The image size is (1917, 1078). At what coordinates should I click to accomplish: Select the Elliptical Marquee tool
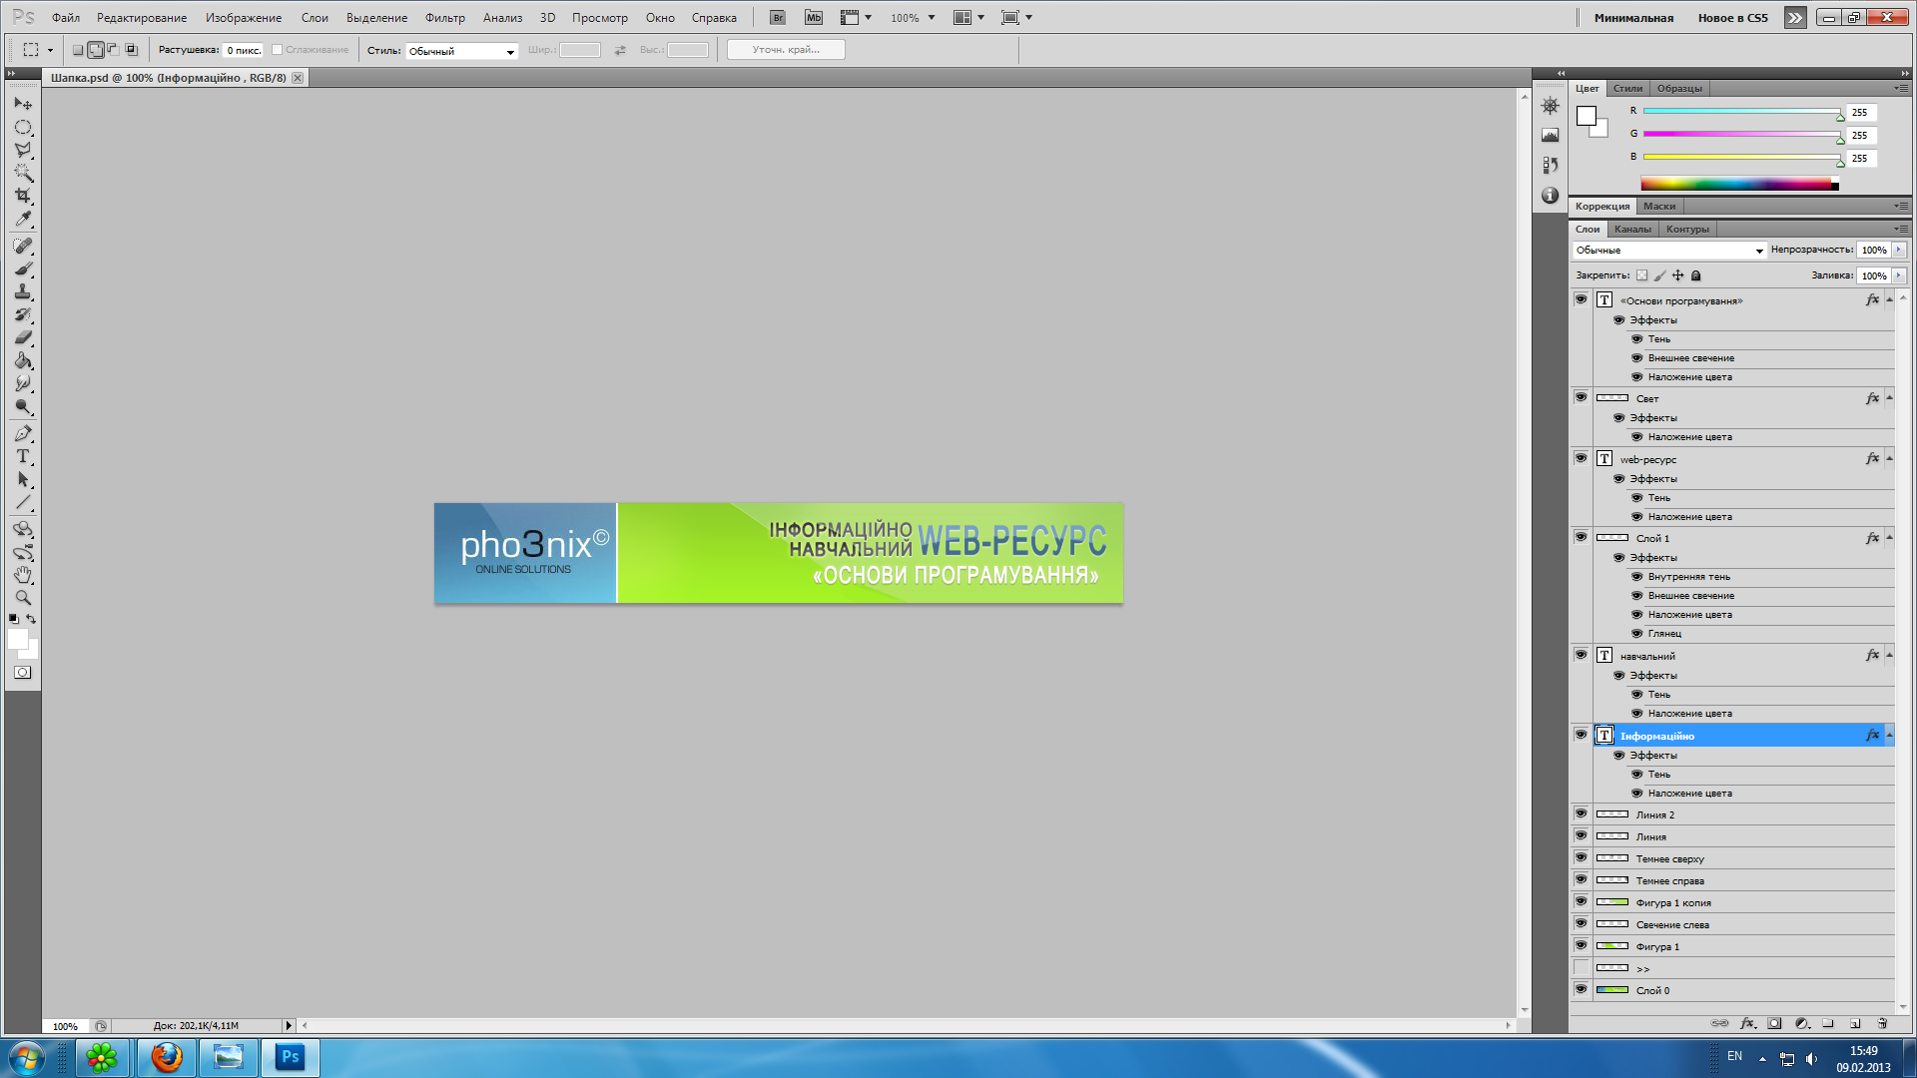22,127
